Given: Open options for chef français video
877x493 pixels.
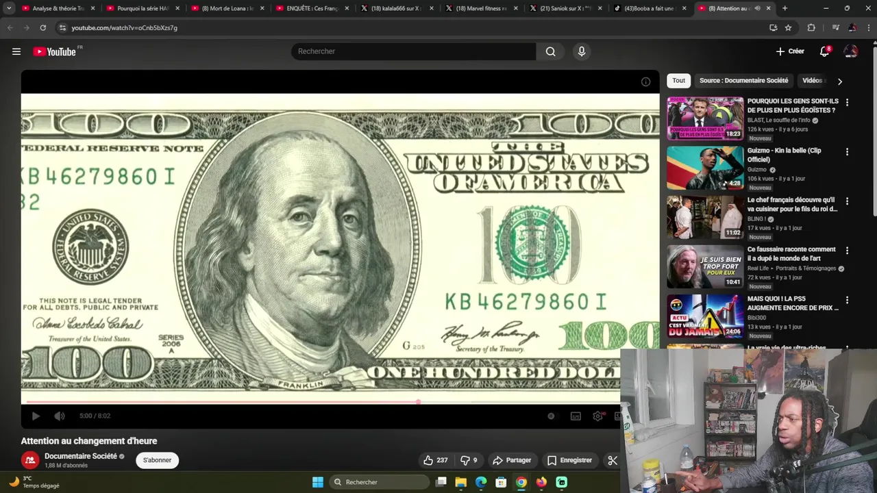Looking at the screenshot, I should click(x=847, y=201).
